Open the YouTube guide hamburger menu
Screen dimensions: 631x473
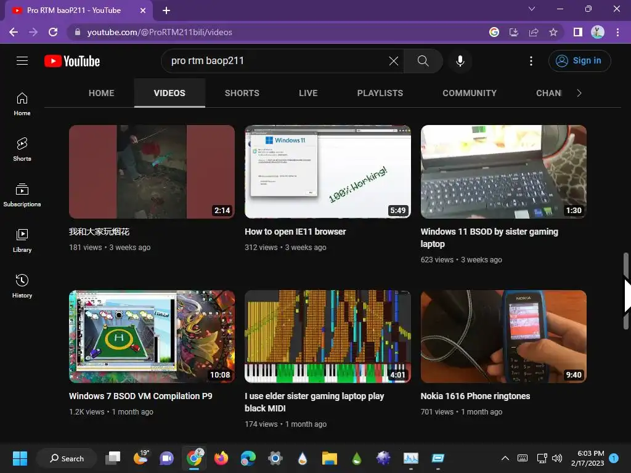22,61
